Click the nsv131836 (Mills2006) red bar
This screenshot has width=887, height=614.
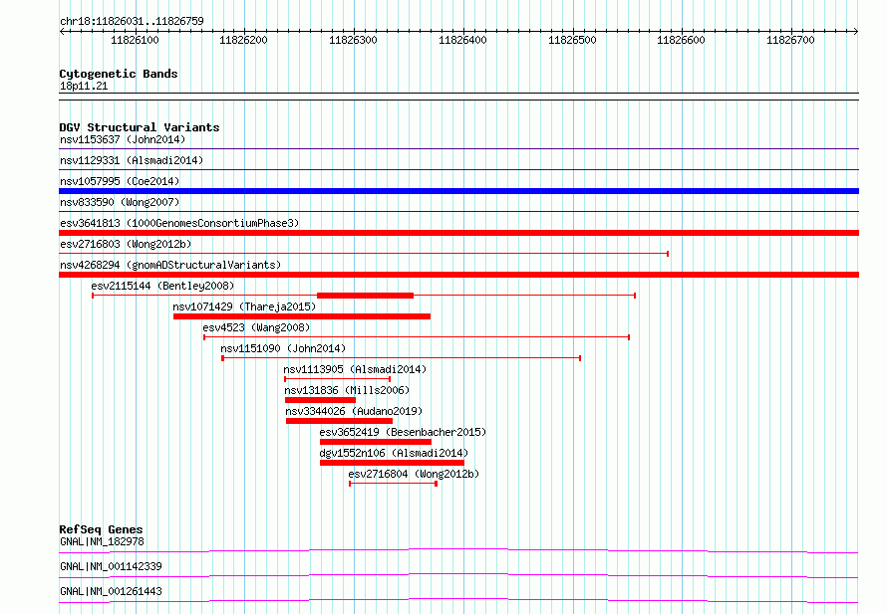[320, 400]
